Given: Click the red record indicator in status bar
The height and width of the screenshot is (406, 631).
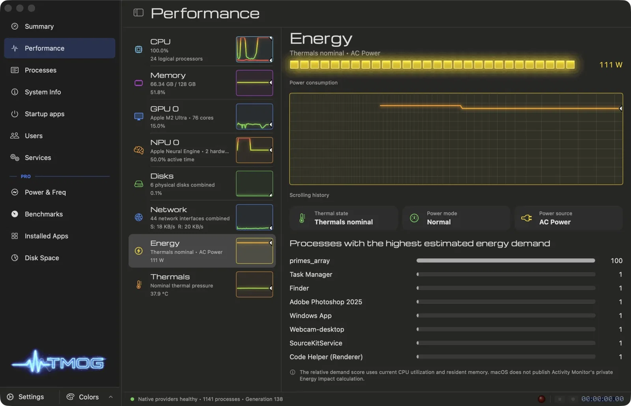Looking at the screenshot, I should 541,399.
